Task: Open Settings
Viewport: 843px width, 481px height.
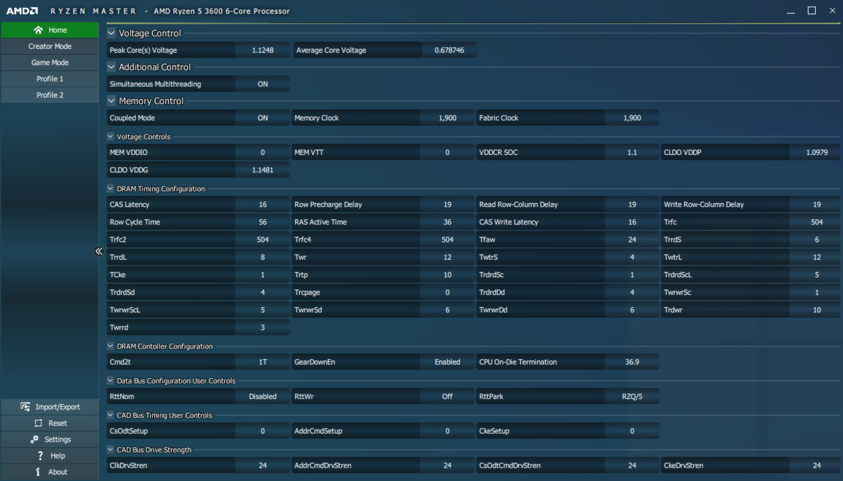Action: (x=50, y=440)
